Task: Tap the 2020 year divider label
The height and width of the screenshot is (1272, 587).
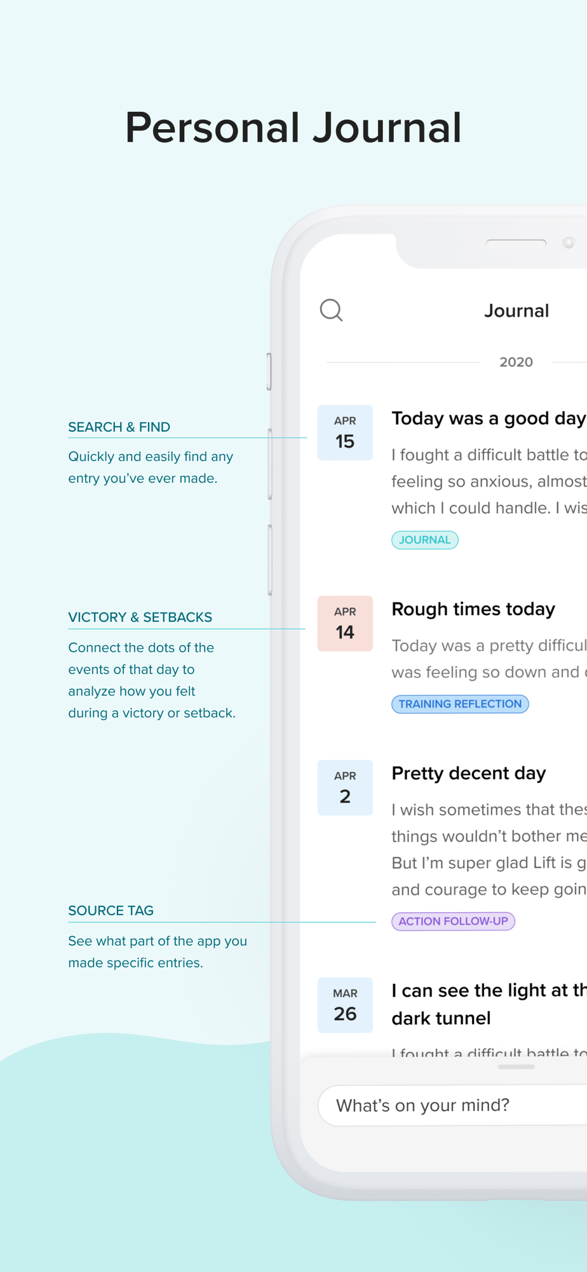Action: coord(516,363)
